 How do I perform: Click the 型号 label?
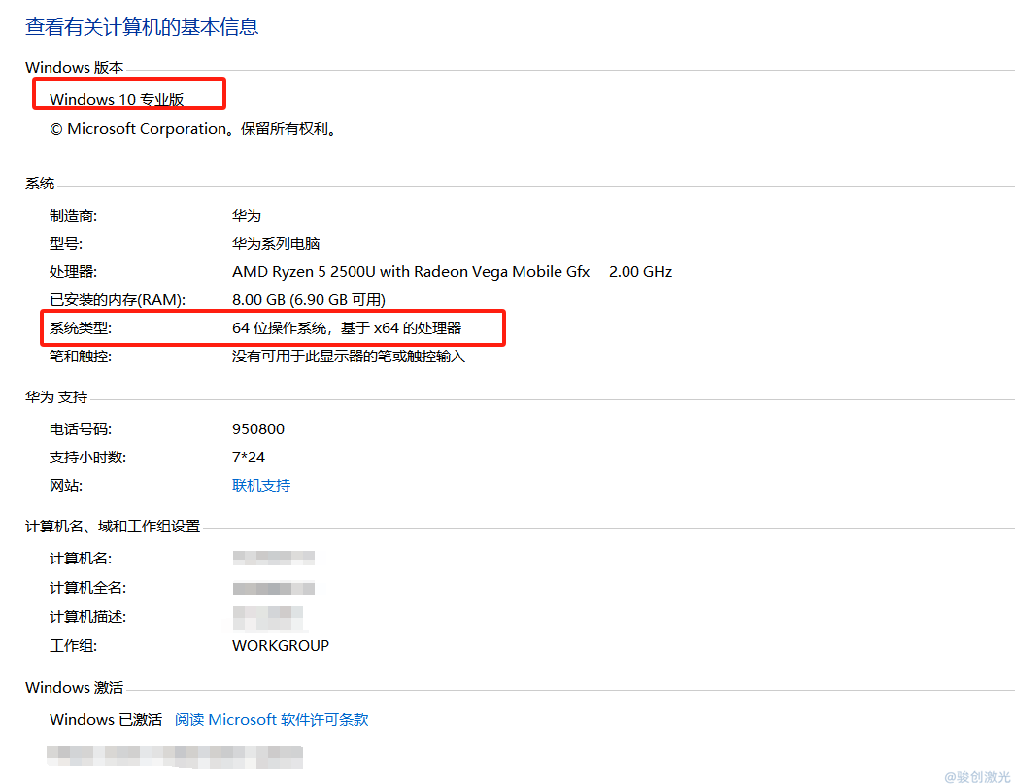[66, 244]
